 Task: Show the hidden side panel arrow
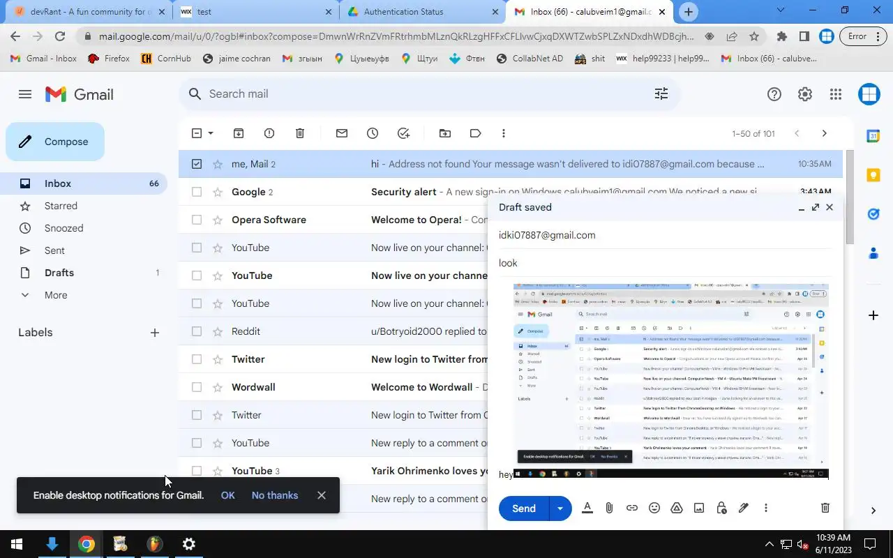click(x=873, y=511)
